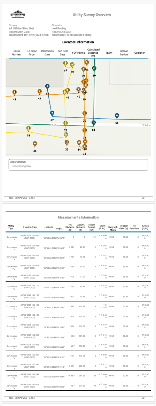Click the 'Measurements information' heading
The width and height of the screenshot is (156, 406).
78,217
